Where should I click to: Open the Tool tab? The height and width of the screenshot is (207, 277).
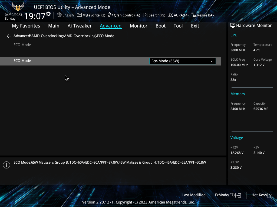[178, 26]
